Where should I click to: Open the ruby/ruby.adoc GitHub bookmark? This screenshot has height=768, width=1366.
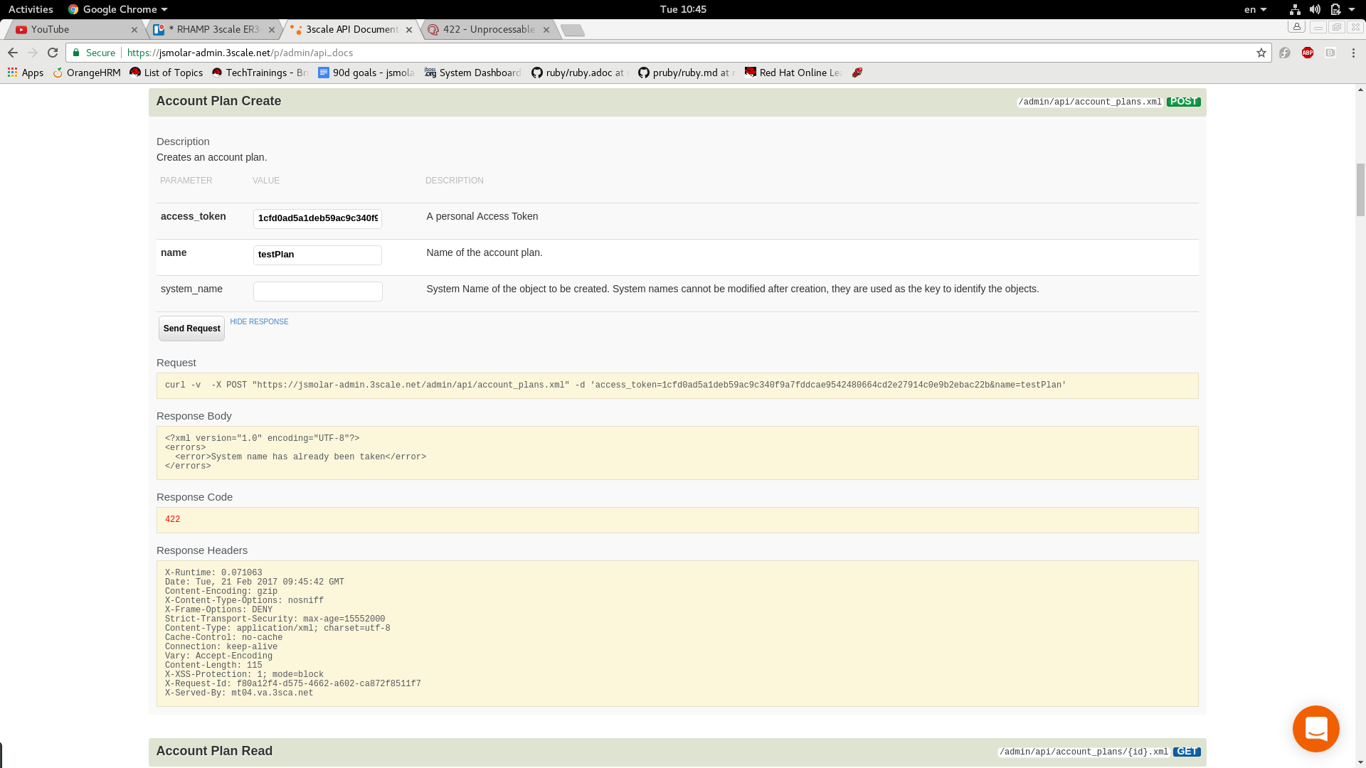(579, 73)
